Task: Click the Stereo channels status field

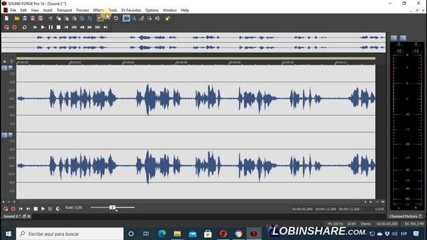Action: click(366, 224)
